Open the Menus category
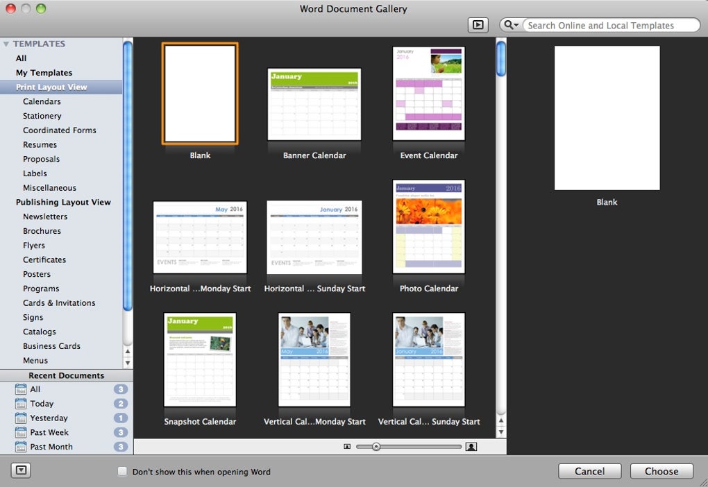 [x=61, y=361]
